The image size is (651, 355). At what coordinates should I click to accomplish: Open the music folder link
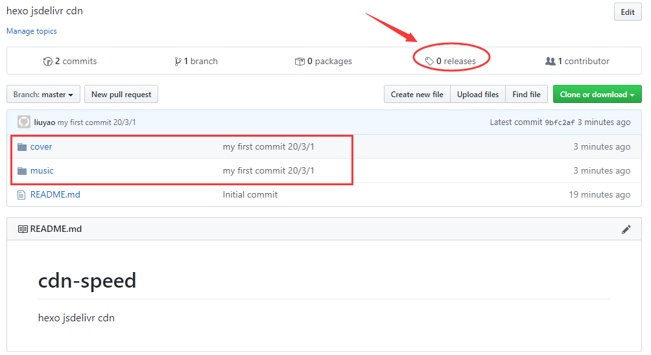[42, 171]
